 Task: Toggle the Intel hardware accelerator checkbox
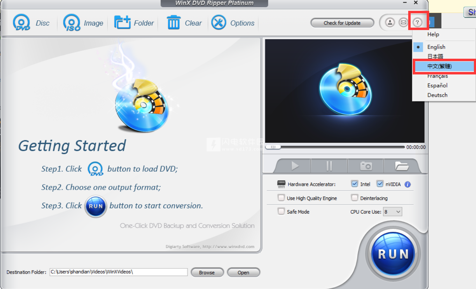pyautogui.click(x=355, y=184)
